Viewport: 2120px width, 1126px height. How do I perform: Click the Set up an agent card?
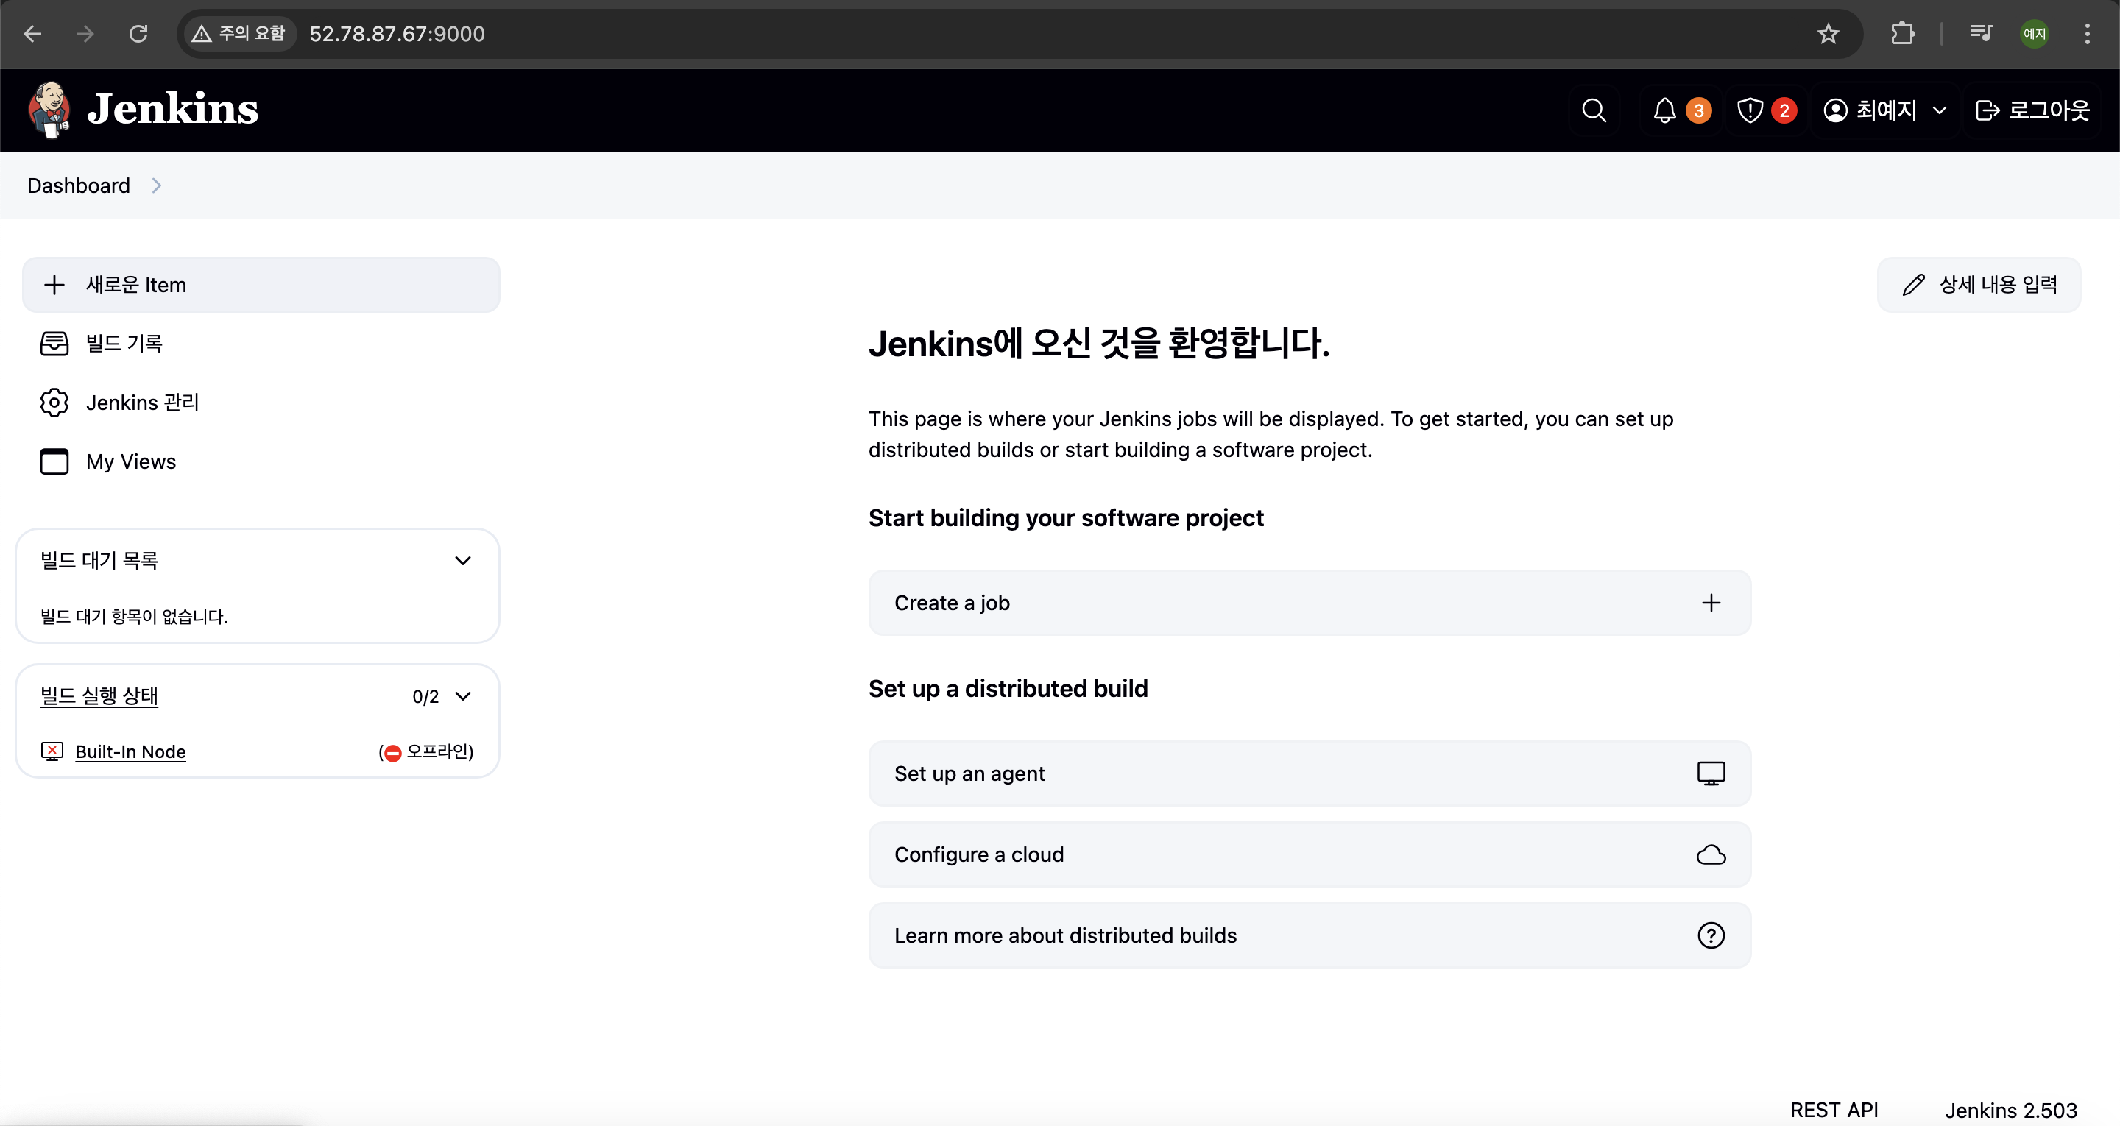1310,773
